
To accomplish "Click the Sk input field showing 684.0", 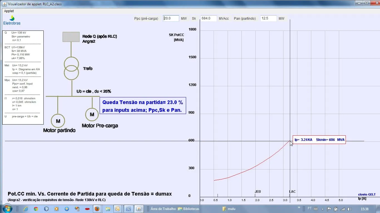I will [209, 18].
